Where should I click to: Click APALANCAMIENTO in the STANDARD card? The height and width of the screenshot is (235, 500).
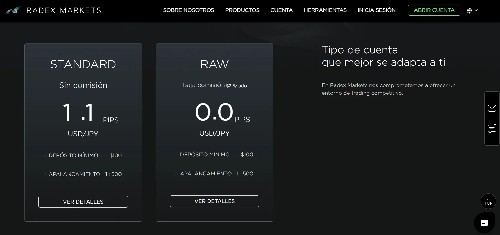pos(74,174)
